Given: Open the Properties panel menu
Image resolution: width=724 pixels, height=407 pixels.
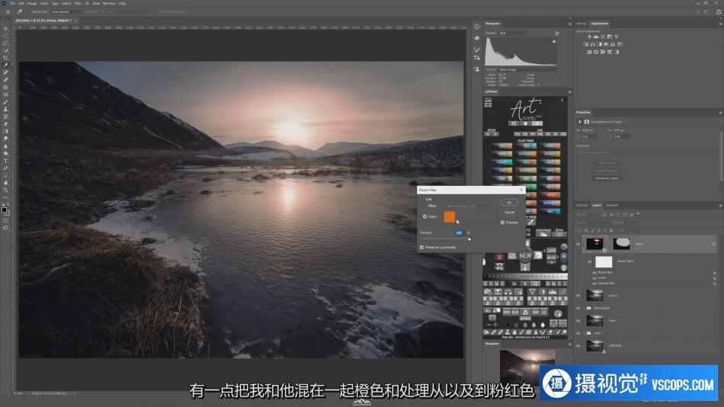Looking at the screenshot, I should [x=720, y=112].
